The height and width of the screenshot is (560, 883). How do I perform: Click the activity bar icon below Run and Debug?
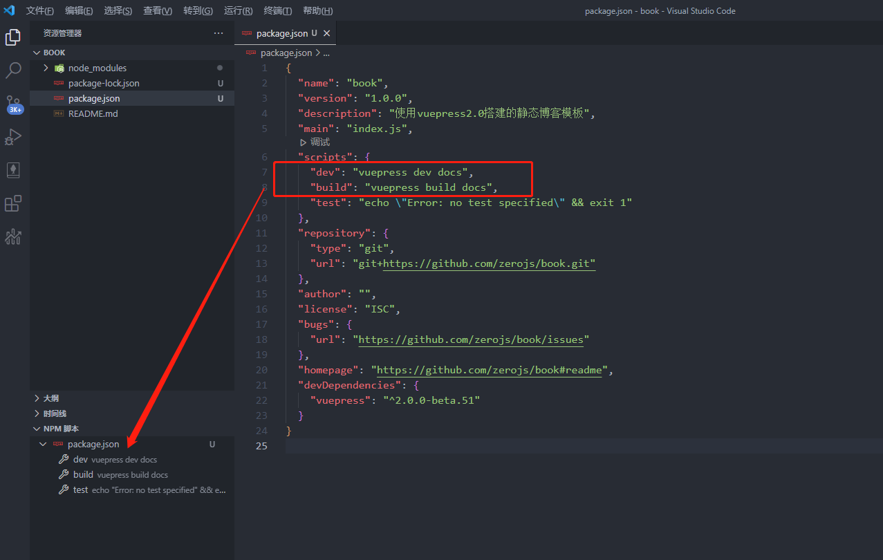tap(13, 170)
